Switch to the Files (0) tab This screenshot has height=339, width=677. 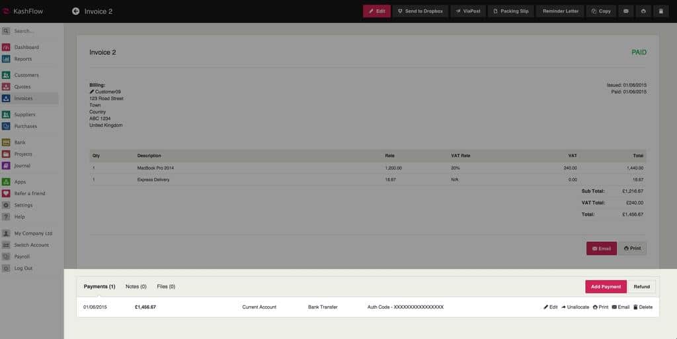pos(166,287)
